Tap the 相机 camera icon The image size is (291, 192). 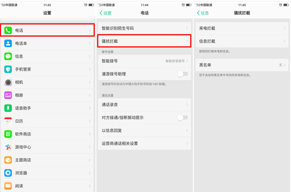8,82
